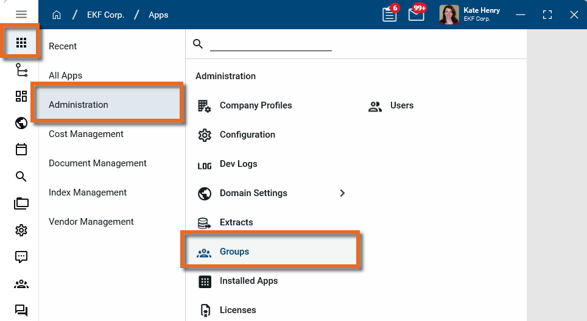Screen dimensions: 587x321
Task: Open the dashboard widgets icon
Action: coord(21,96)
